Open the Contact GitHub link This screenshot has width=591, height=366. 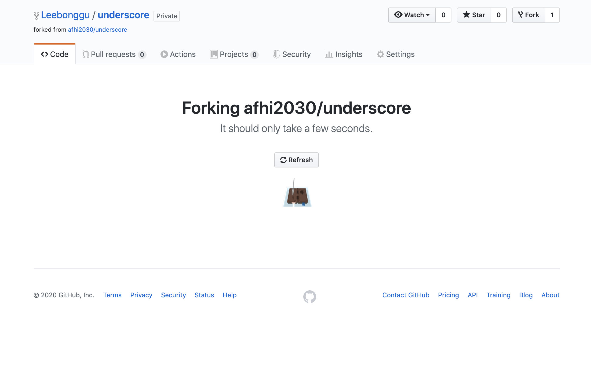click(406, 295)
